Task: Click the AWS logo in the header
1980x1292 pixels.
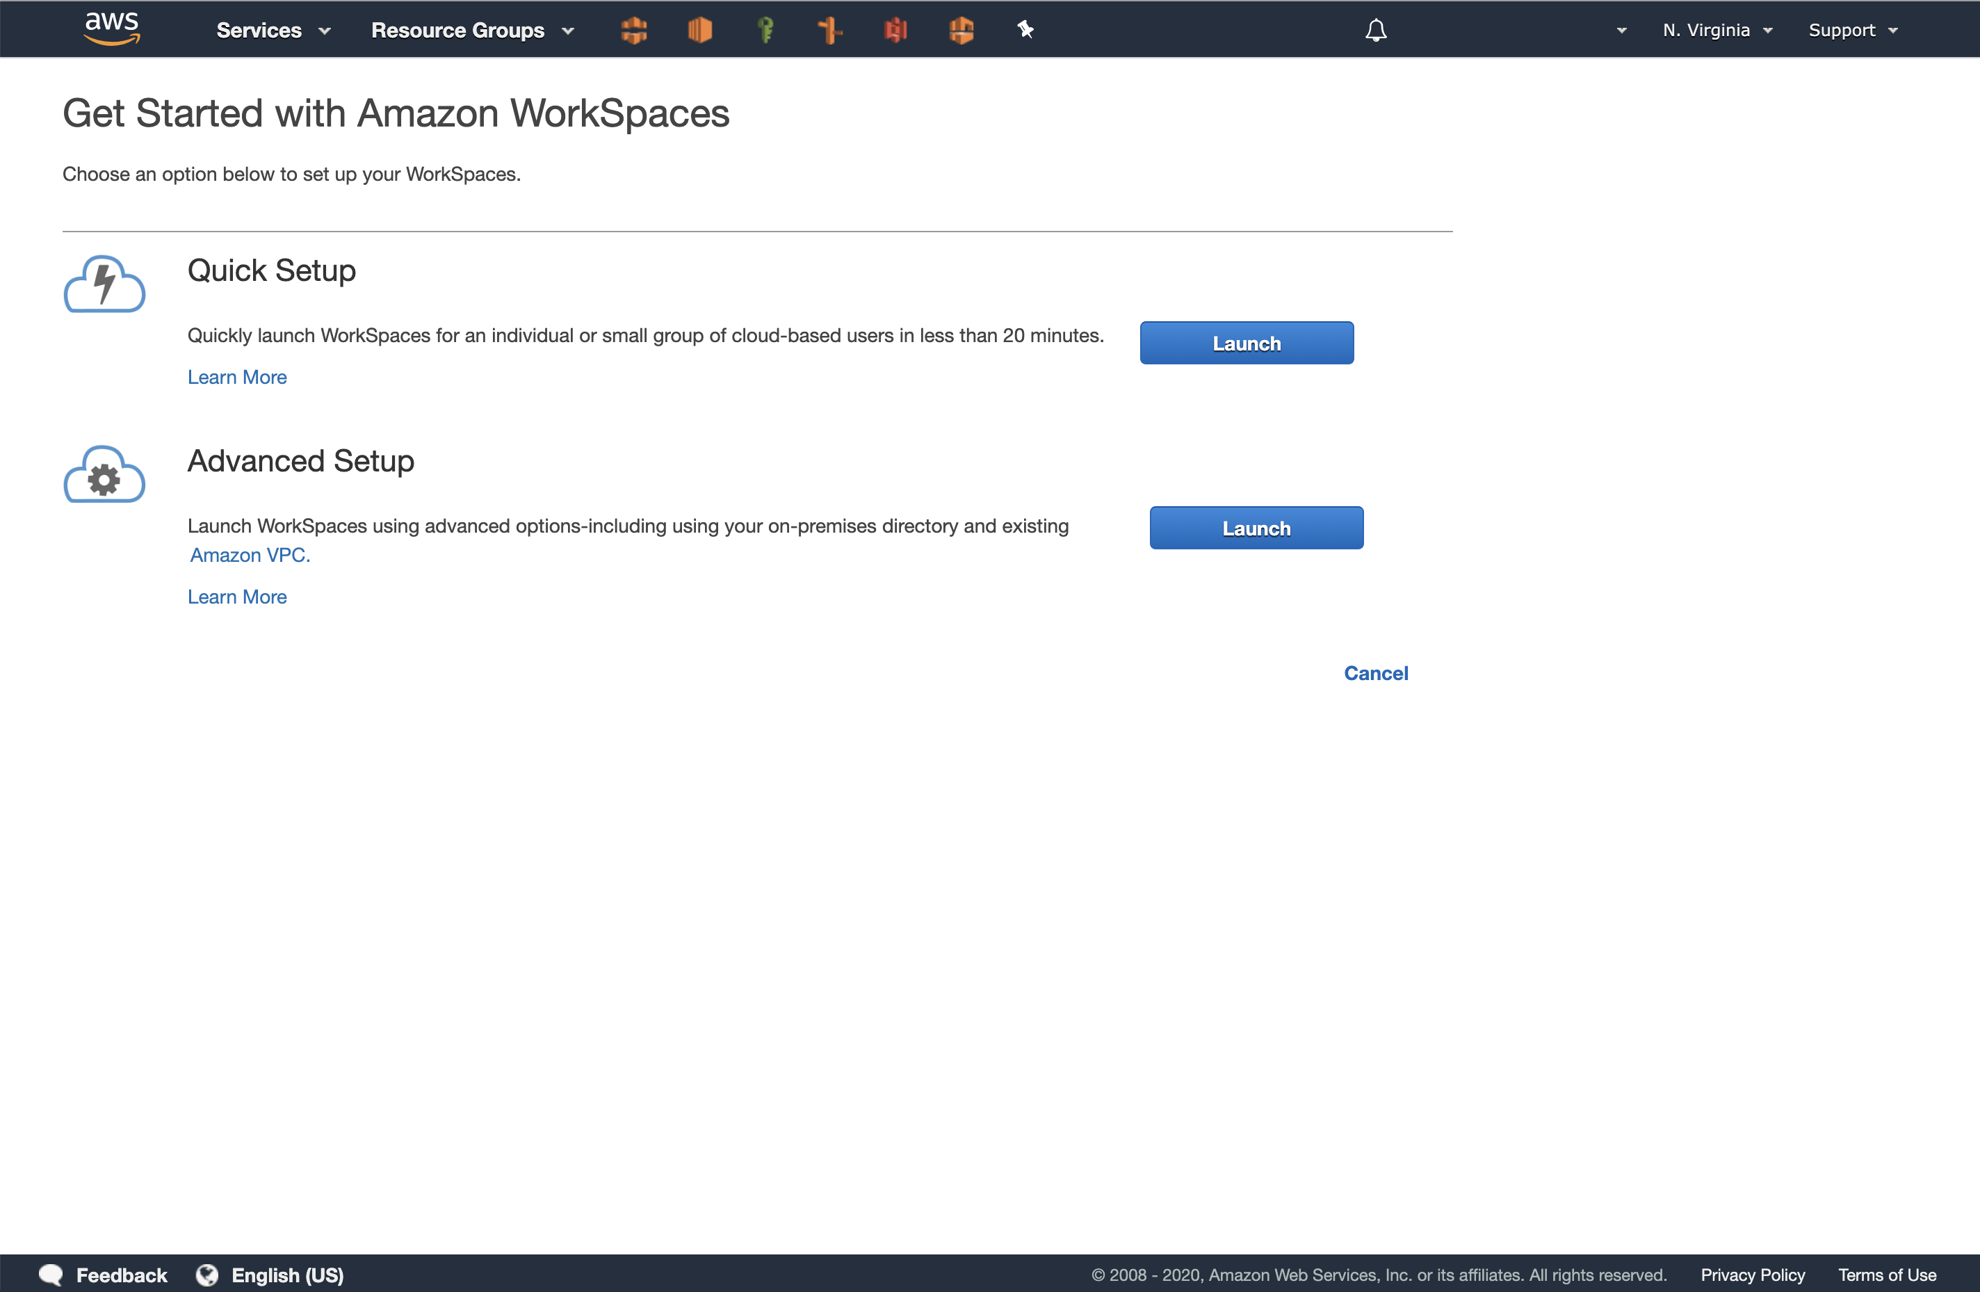Action: tap(113, 29)
